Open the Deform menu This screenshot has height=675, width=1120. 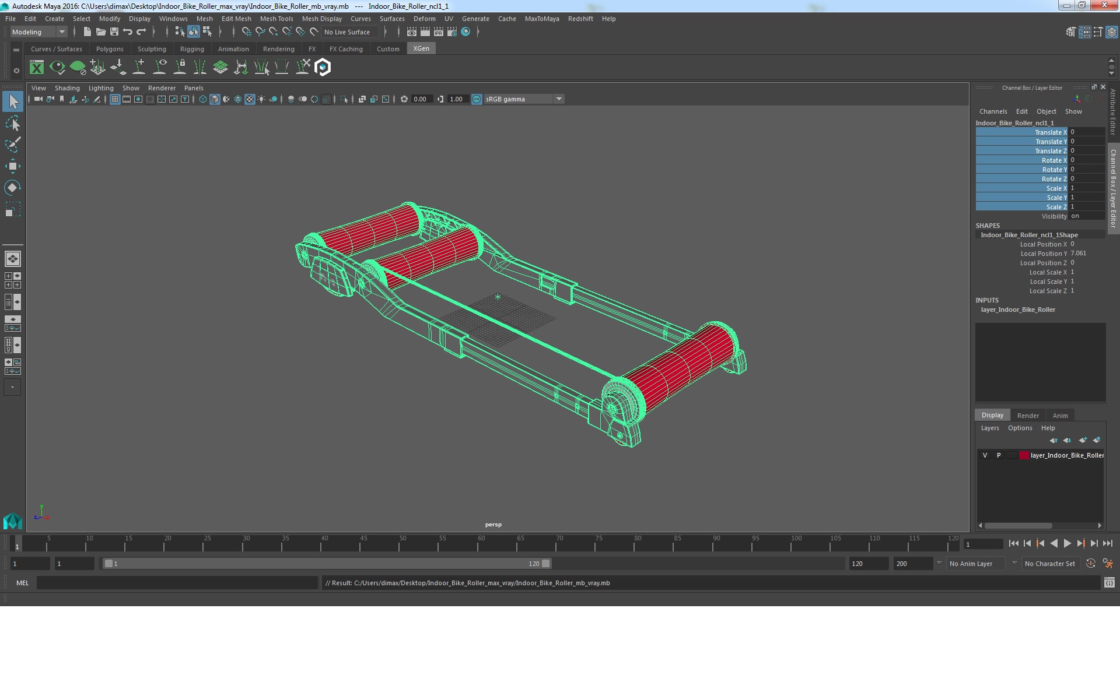tap(424, 19)
